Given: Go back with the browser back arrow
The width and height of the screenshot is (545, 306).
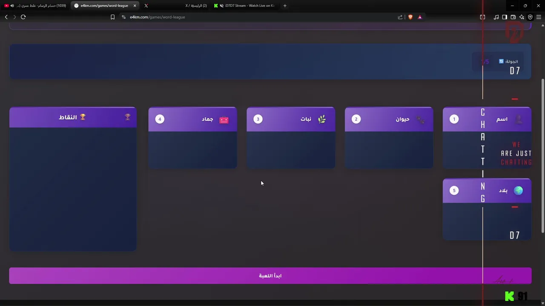Looking at the screenshot, I should [6, 17].
